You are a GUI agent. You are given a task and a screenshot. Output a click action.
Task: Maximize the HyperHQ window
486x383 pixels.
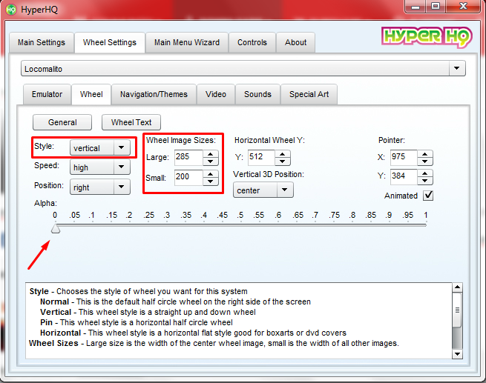(x=436, y=7)
